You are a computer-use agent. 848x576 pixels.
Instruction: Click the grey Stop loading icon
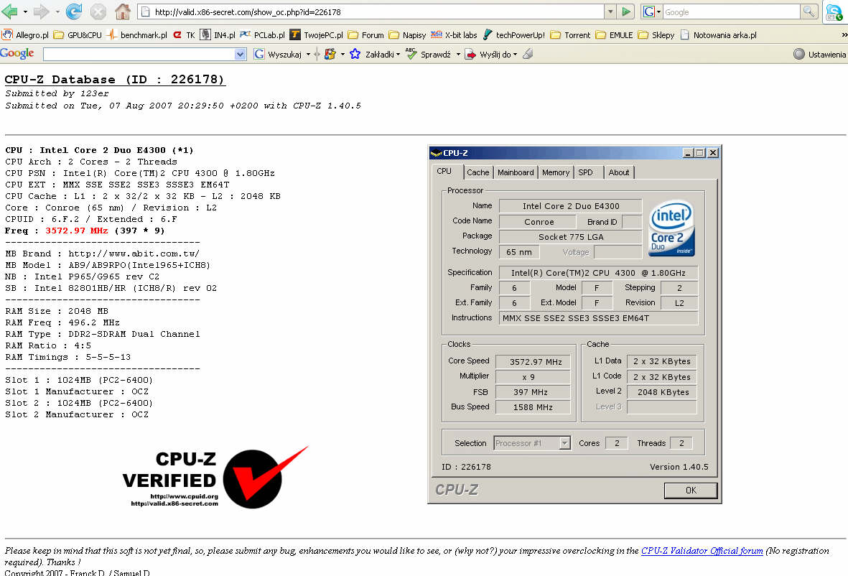(x=98, y=11)
